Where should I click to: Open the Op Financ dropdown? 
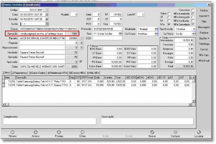pyautogui.click(x=156, y=34)
